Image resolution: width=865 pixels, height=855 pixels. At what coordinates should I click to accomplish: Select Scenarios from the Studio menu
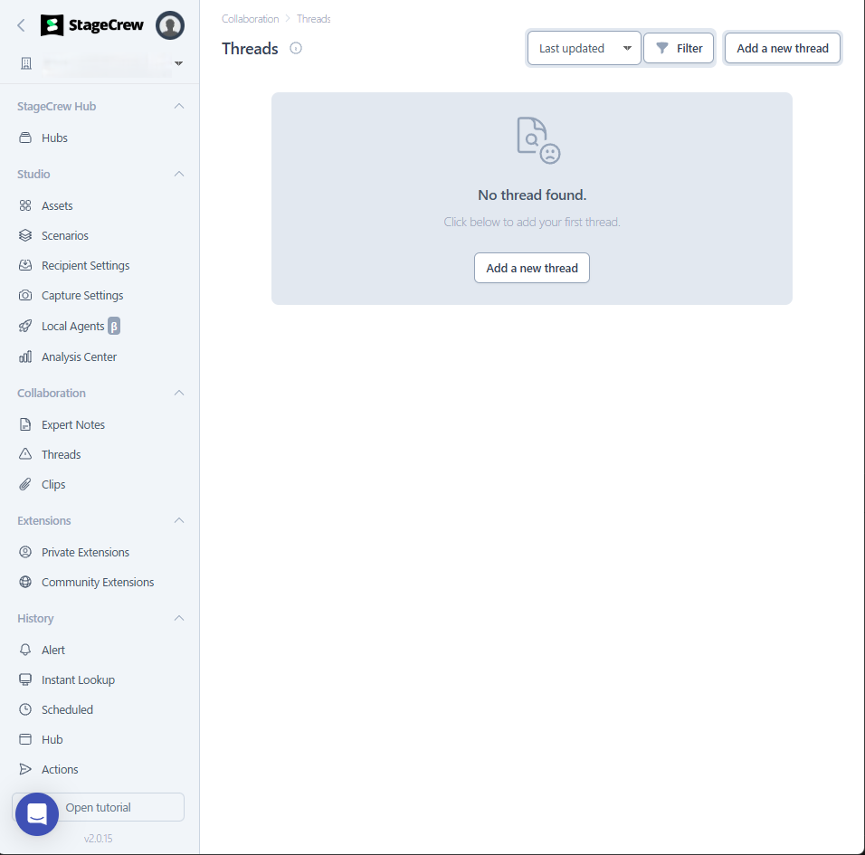click(x=64, y=236)
